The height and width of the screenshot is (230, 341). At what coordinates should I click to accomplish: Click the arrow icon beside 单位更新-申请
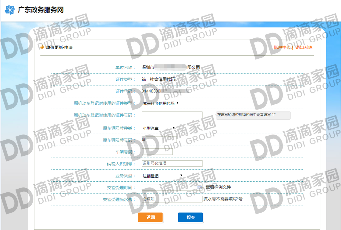[42, 47]
